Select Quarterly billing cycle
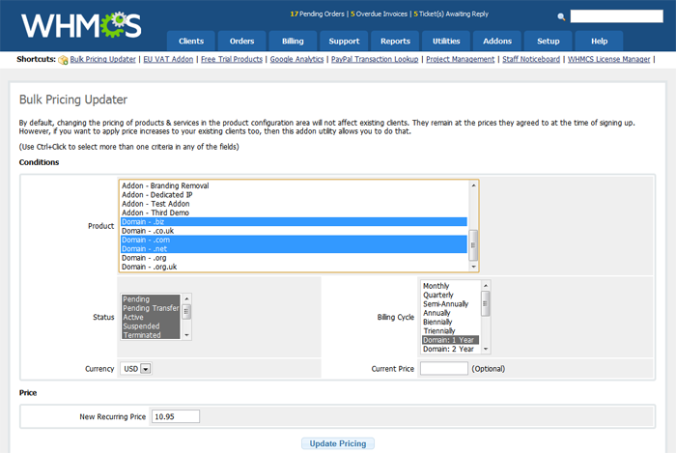Image resolution: width=676 pixels, height=453 pixels. pyautogui.click(x=451, y=295)
